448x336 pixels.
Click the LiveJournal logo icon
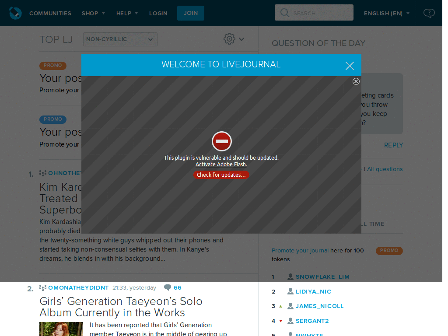[x=15, y=13]
